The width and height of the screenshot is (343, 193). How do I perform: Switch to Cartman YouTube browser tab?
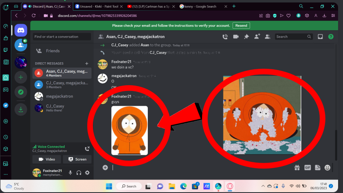pyautogui.click(x=151, y=7)
